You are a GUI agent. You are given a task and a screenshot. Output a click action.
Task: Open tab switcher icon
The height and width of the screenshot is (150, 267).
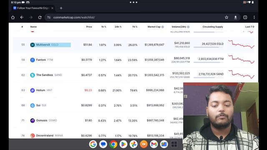point(245,17)
